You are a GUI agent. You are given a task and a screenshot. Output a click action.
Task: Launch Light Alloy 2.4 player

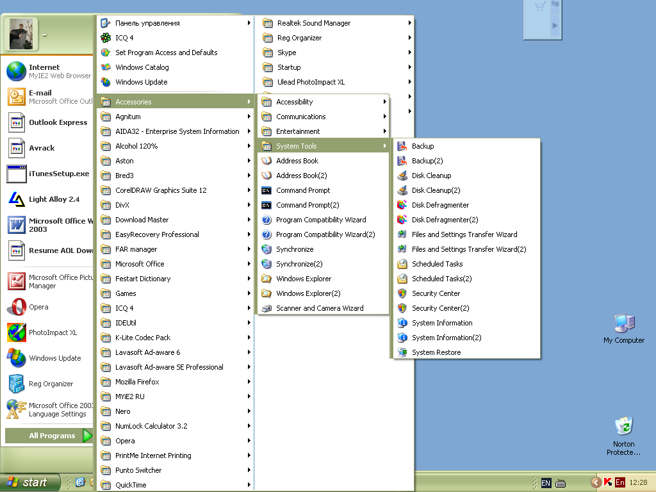coord(49,199)
